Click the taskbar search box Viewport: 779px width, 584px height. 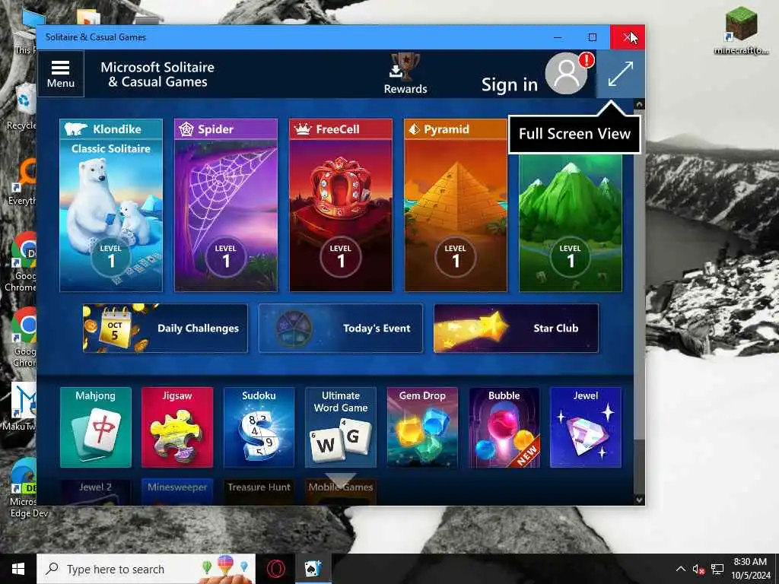click(x=146, y=569)
